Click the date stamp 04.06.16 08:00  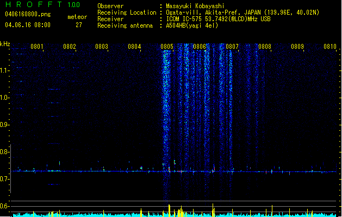tap(28, 25)
